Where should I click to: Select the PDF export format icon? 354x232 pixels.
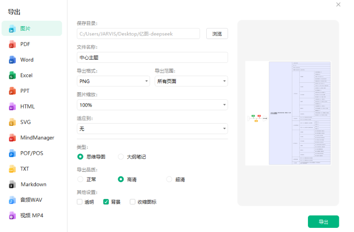coord(12,44)
